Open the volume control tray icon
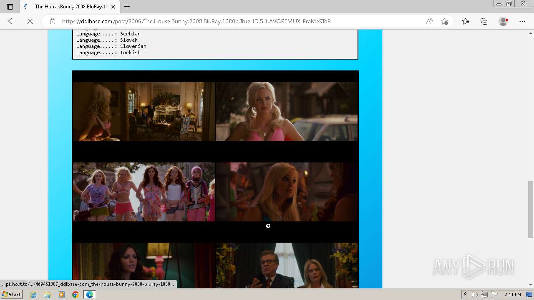The height and width of the screenshot is (300, 534). (x=474, y=295)
